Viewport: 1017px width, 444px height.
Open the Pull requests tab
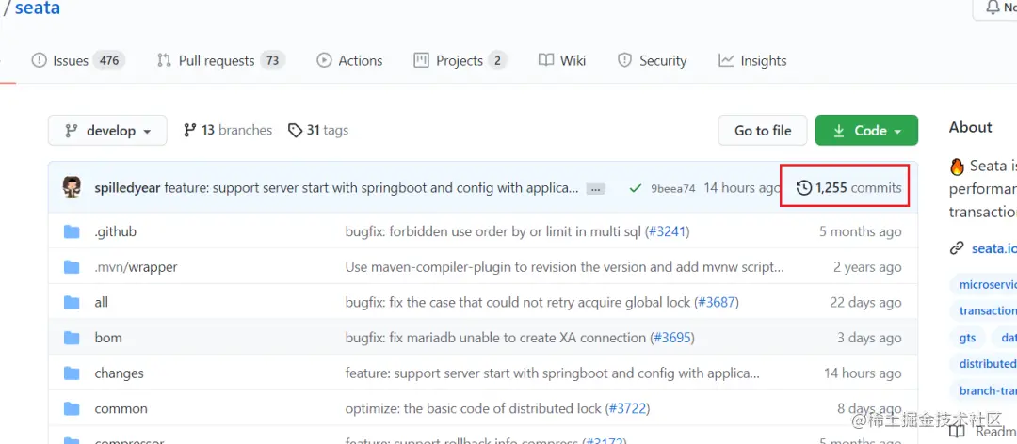tap(221, 61)
